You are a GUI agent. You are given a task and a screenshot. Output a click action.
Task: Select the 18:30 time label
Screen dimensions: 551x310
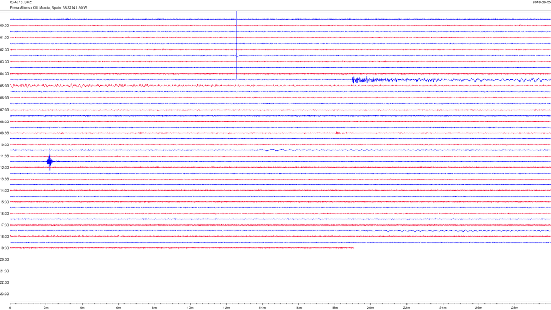point(4,237)
